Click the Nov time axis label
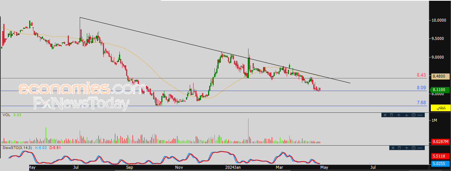Image resolution: width=451 pixels, height=171 pixels. 179,168
